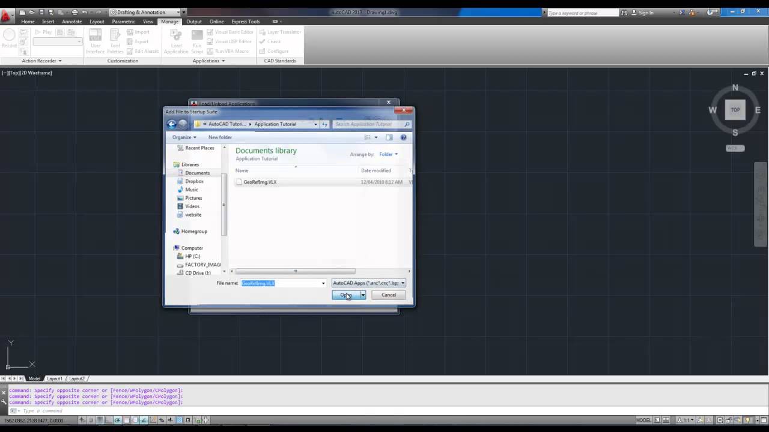Expand the Action Recorder panel
This screenshot has width=769, height=432.
[x=41, y=61]
